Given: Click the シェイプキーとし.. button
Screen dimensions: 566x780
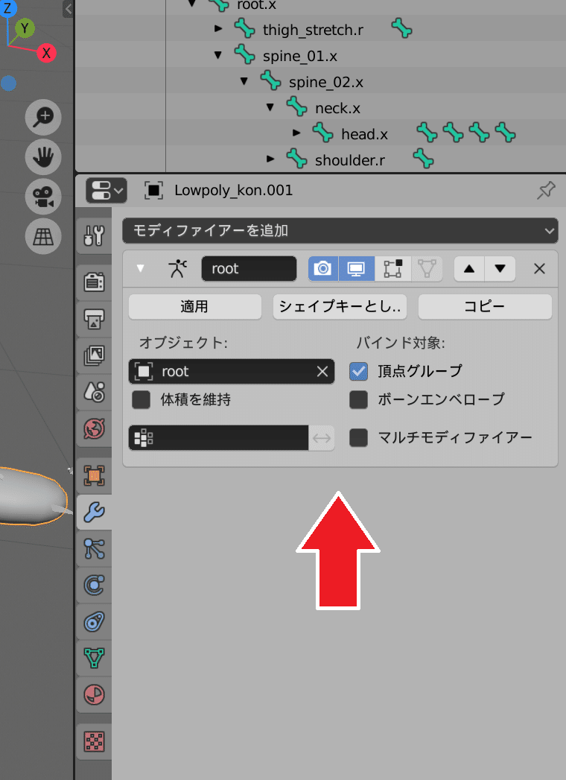Looking at the screenshot, I should [x=340, y=306].
